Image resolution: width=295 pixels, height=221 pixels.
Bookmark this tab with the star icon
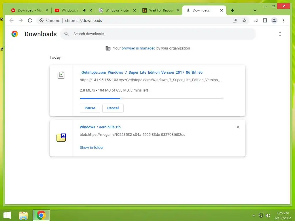[244, 20]
